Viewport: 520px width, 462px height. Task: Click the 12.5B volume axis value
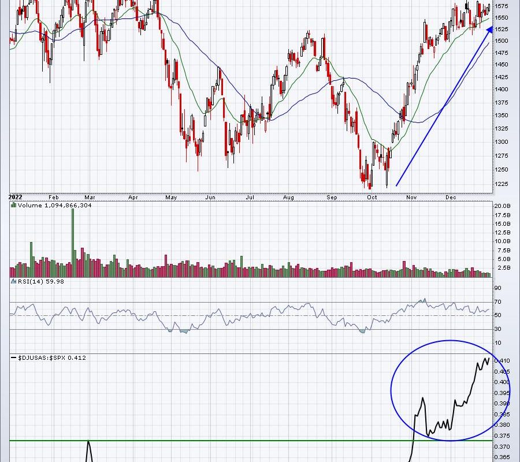coord(503,232)
